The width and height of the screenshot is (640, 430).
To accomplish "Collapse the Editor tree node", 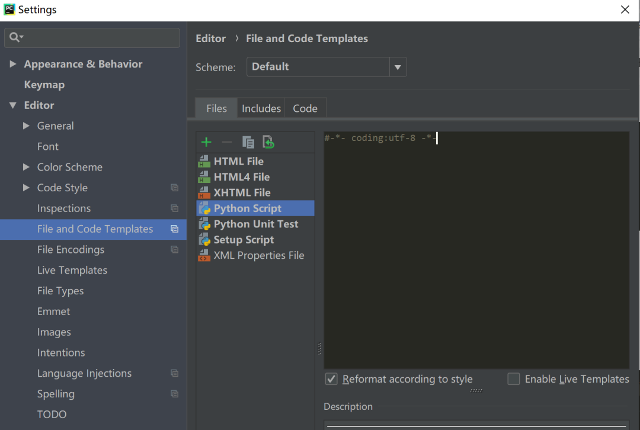I will tap(13, 105).
